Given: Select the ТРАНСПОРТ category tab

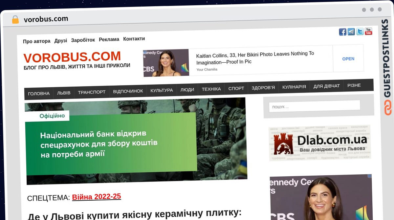Looking at the screenshot, I should [x=92, y=92].
